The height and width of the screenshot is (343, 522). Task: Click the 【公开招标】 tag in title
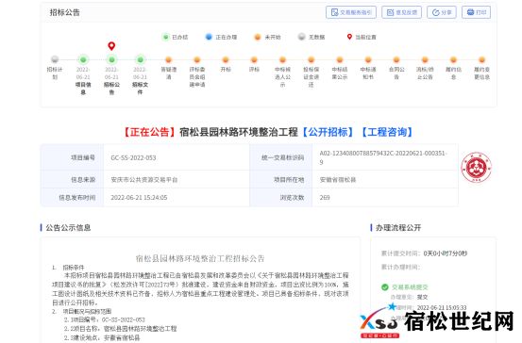pos(328,132)
